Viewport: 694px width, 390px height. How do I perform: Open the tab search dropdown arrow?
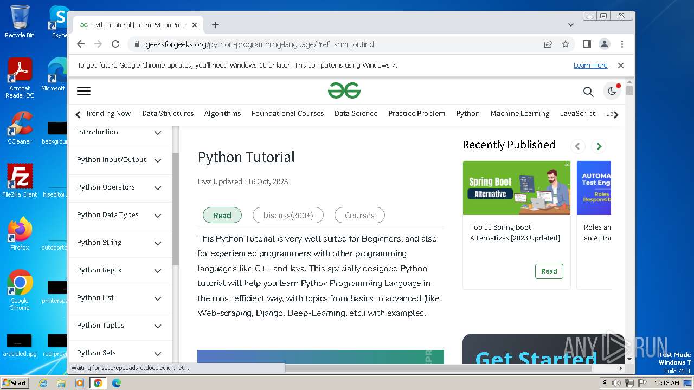[570, 25]
